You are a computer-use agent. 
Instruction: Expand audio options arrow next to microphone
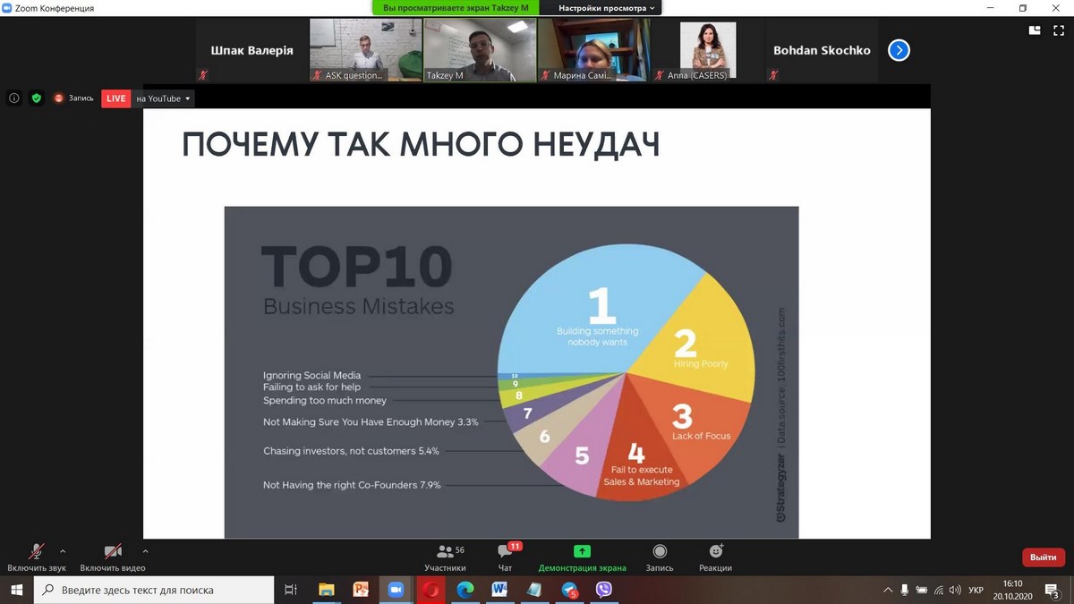(x=63, y=551)
